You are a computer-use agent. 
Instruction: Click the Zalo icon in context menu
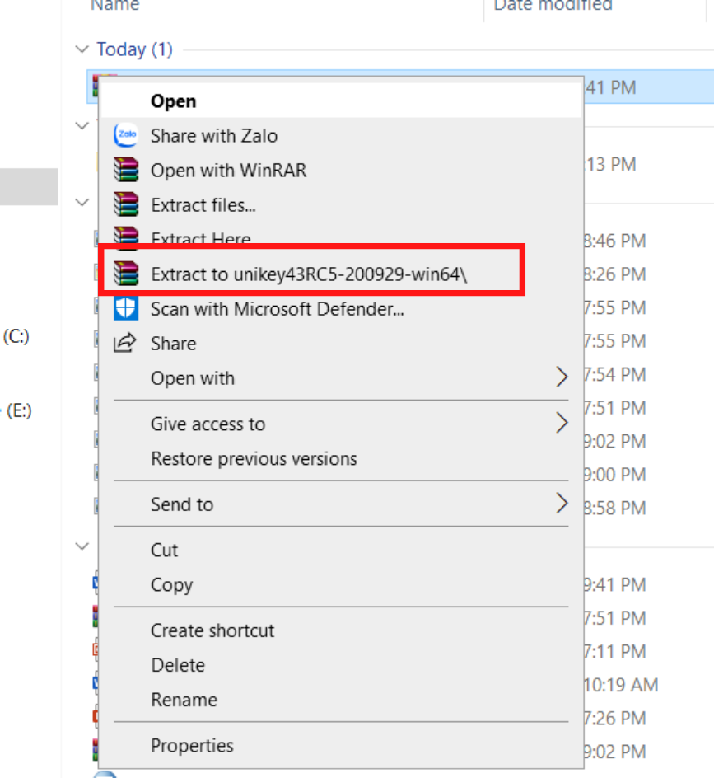click(126, 135)
